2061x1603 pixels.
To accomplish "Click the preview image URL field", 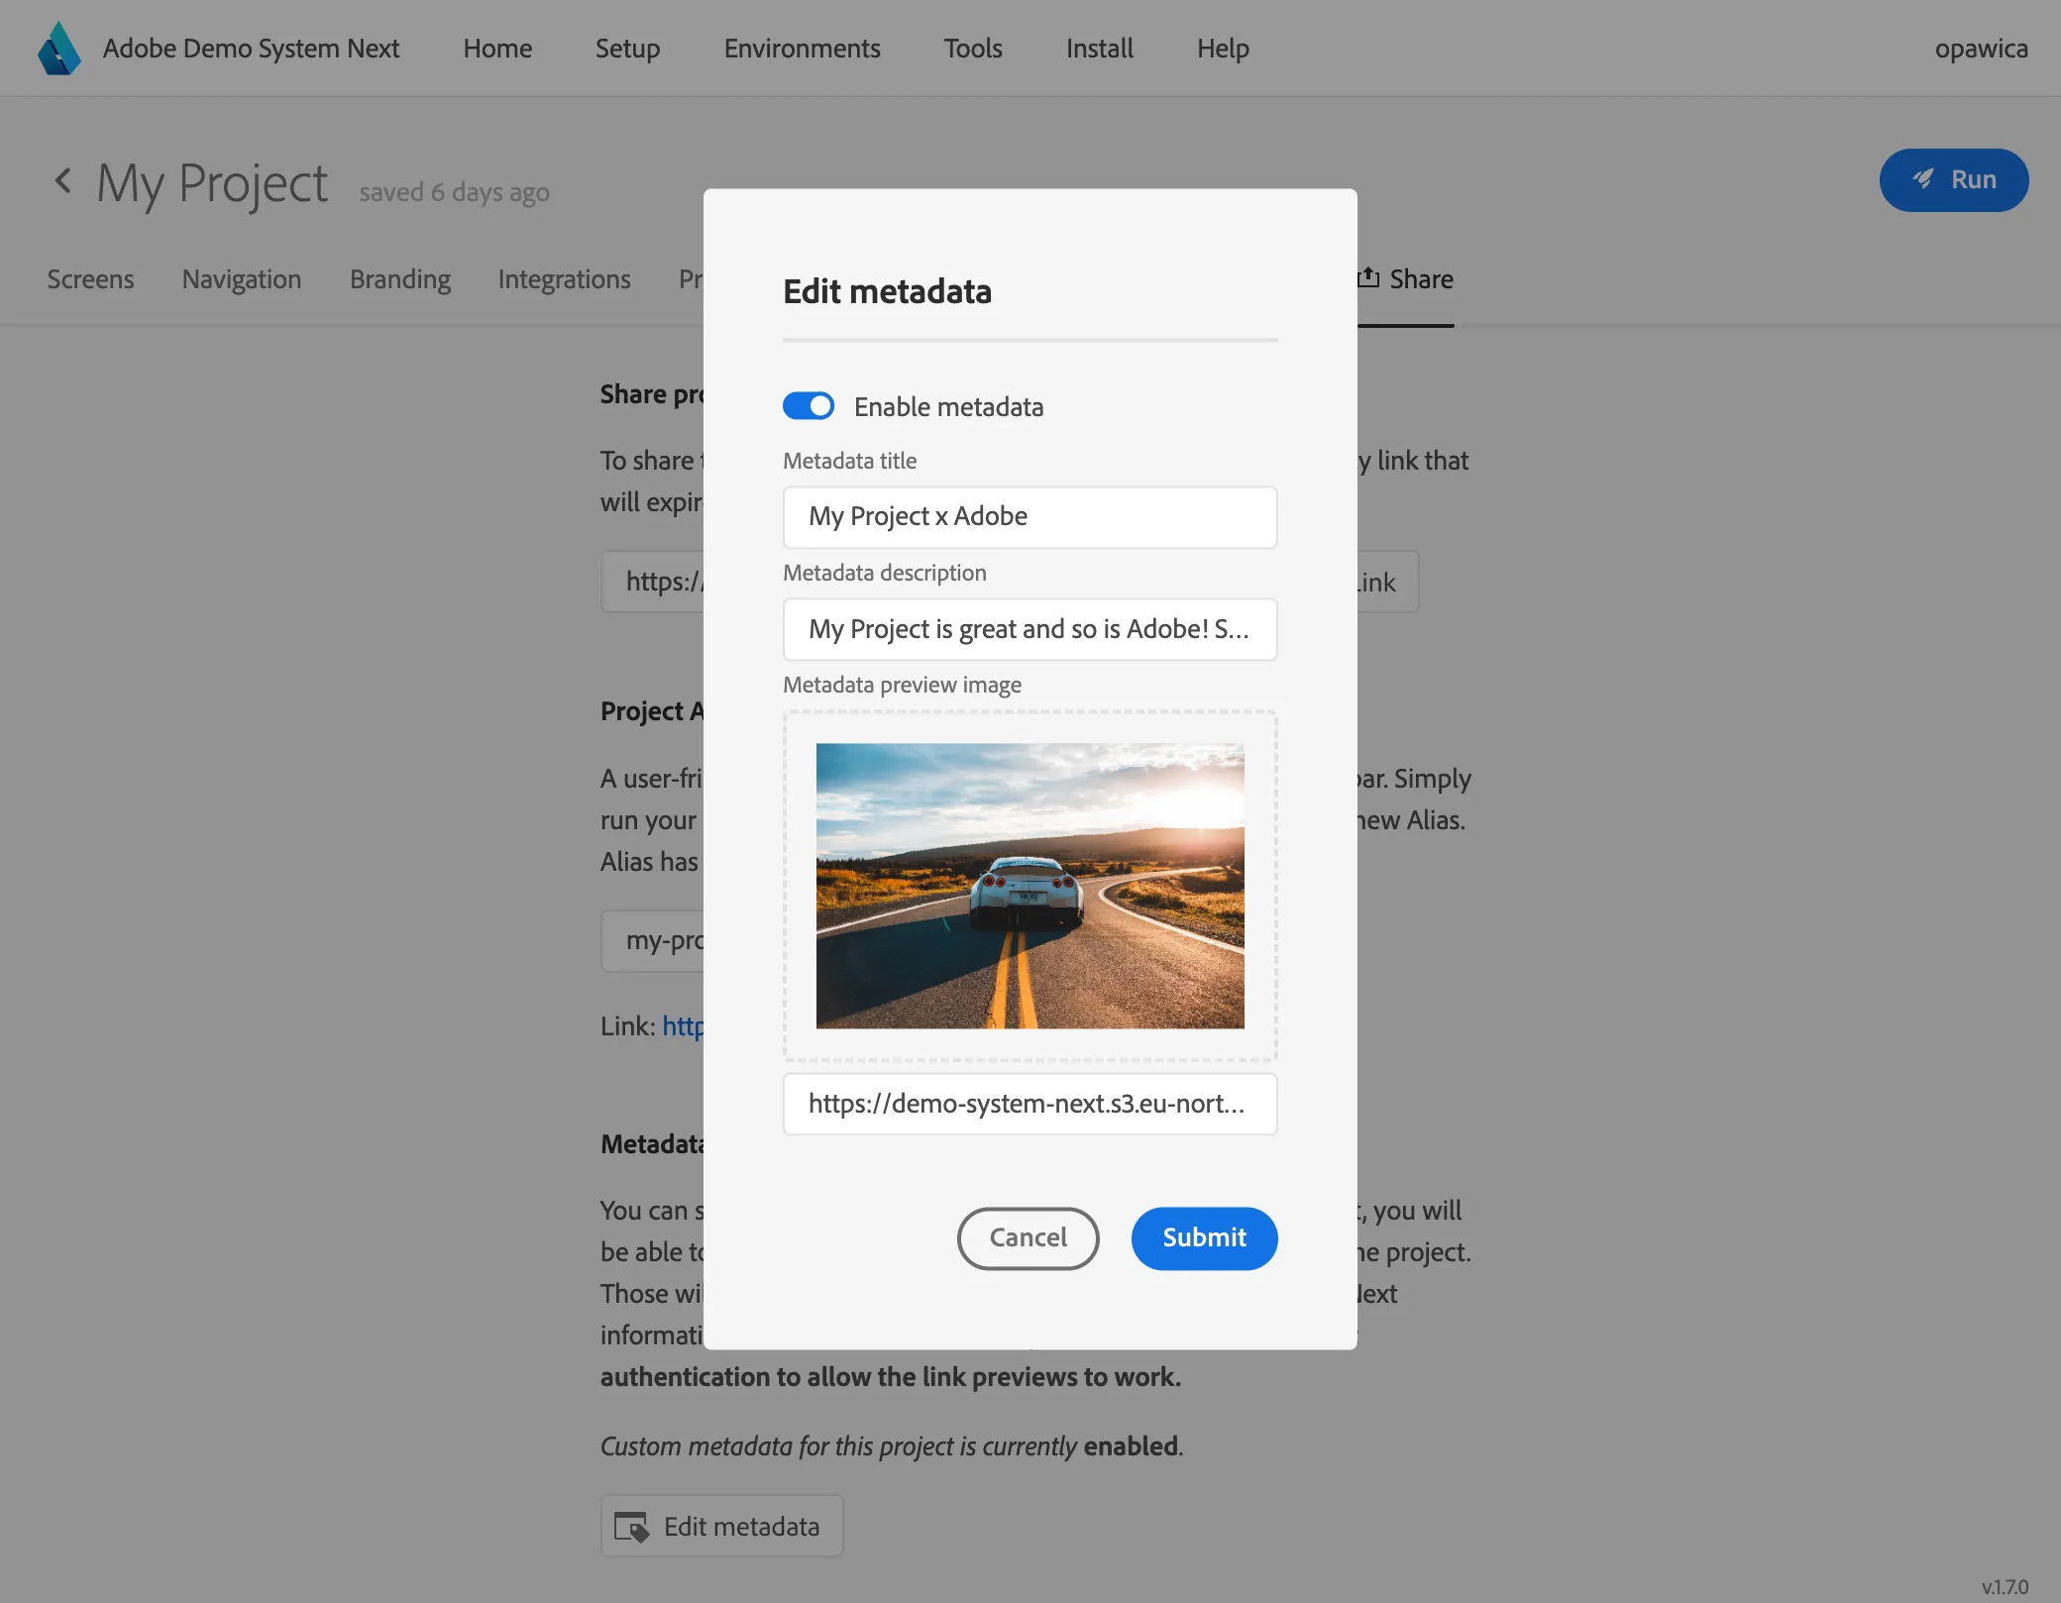I will click(1030, 1104).
